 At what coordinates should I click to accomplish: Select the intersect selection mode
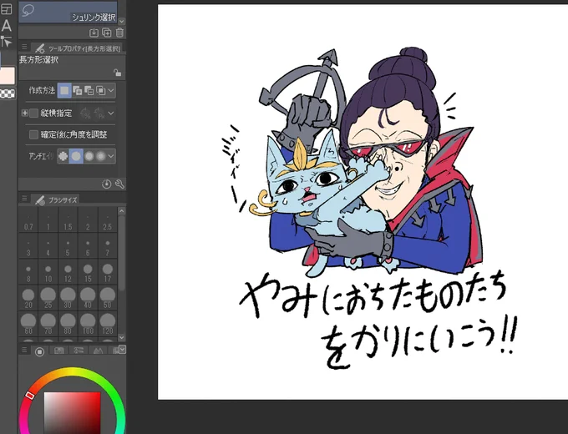tap(100, 90)
